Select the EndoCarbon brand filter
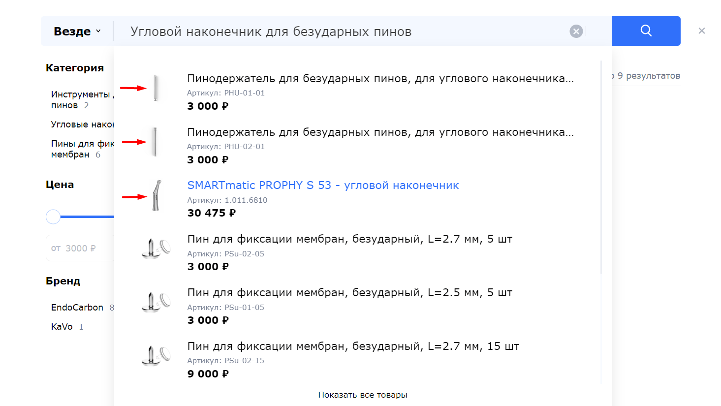This screenshot has height=406, width=721. [77, 308]
